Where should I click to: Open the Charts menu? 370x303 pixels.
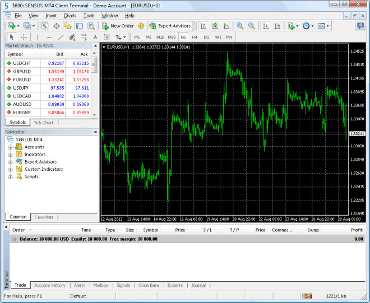70,16
